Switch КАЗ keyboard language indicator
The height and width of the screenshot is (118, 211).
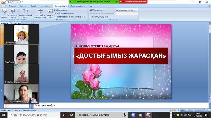click(190, 115)
